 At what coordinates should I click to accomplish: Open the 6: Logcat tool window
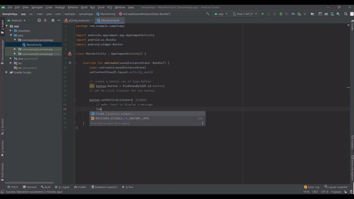(x=62, y=187)
